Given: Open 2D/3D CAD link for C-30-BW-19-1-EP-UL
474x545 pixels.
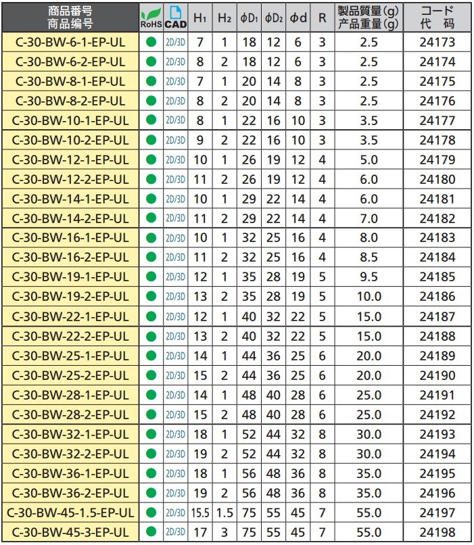Looking at the screenshot, I should (175, 277).
